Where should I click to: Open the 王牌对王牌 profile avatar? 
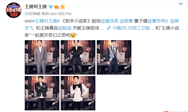pos(13,10)
